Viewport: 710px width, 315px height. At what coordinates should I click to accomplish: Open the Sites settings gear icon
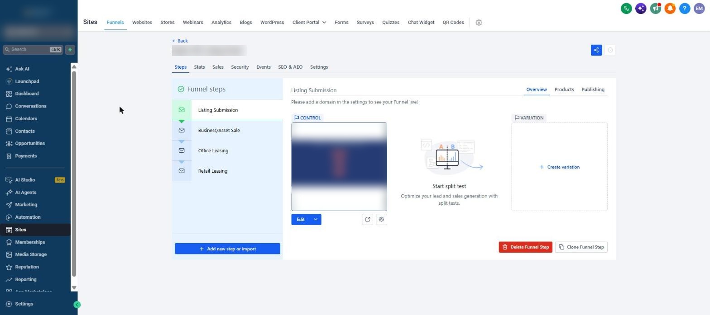(x=479, y=23)
